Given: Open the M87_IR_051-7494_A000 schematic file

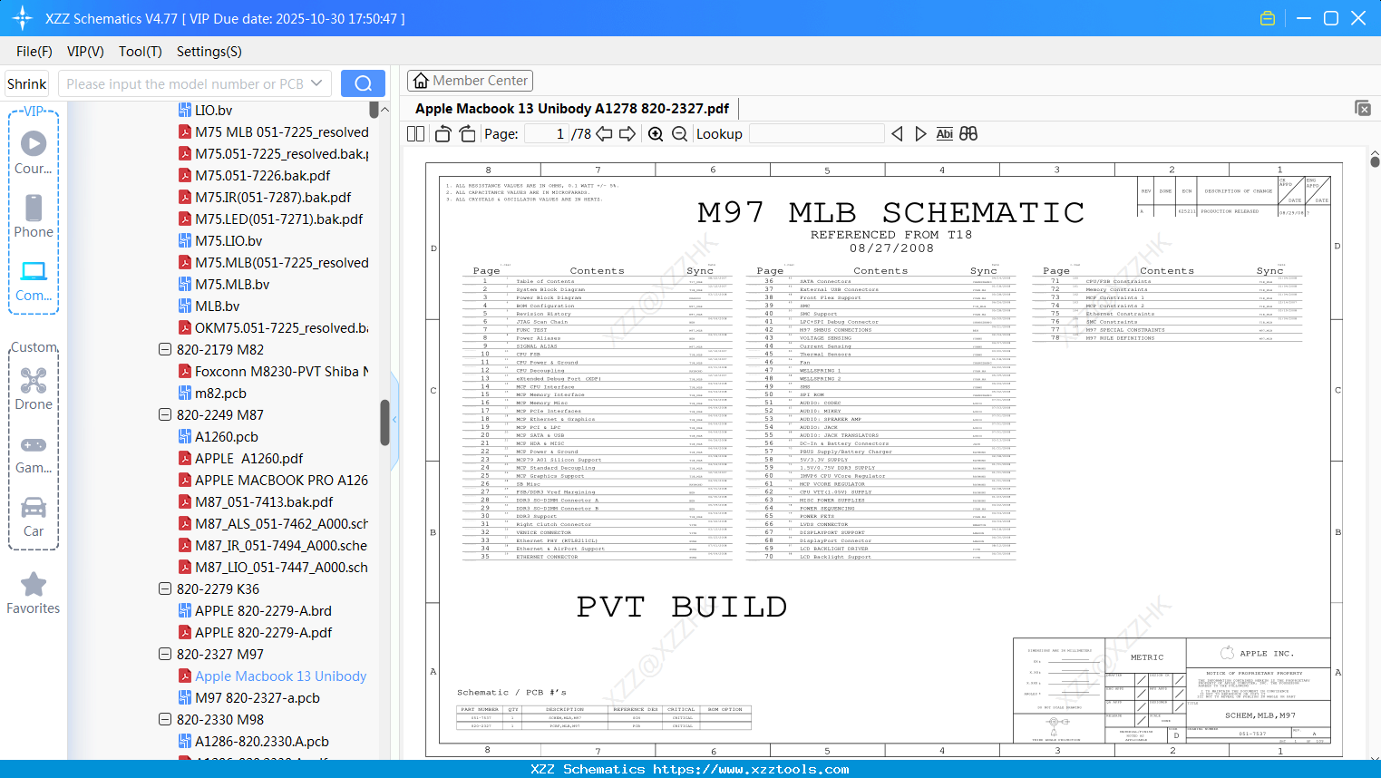Looking at the screenshot, I should tap(273, 545).
